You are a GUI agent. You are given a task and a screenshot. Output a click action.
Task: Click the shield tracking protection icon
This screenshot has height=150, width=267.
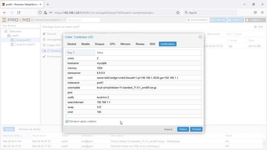point(40,12)
